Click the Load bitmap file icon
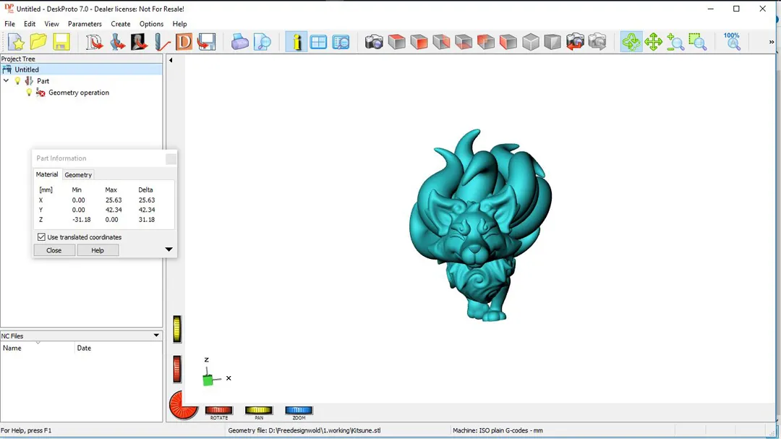 [139, 42]
